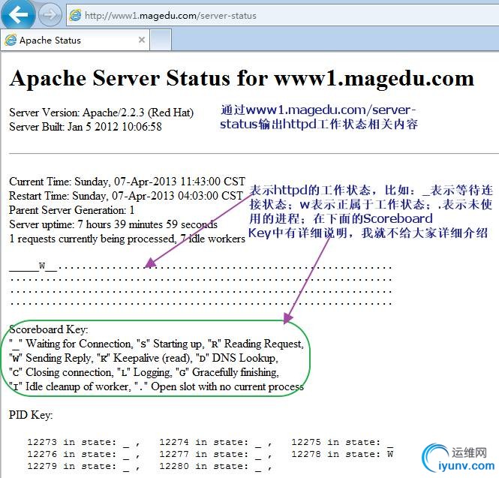The image size is (499, 478).
Task: Click the IE page icon on the Apache Status tab
Action: coord(11,40)
